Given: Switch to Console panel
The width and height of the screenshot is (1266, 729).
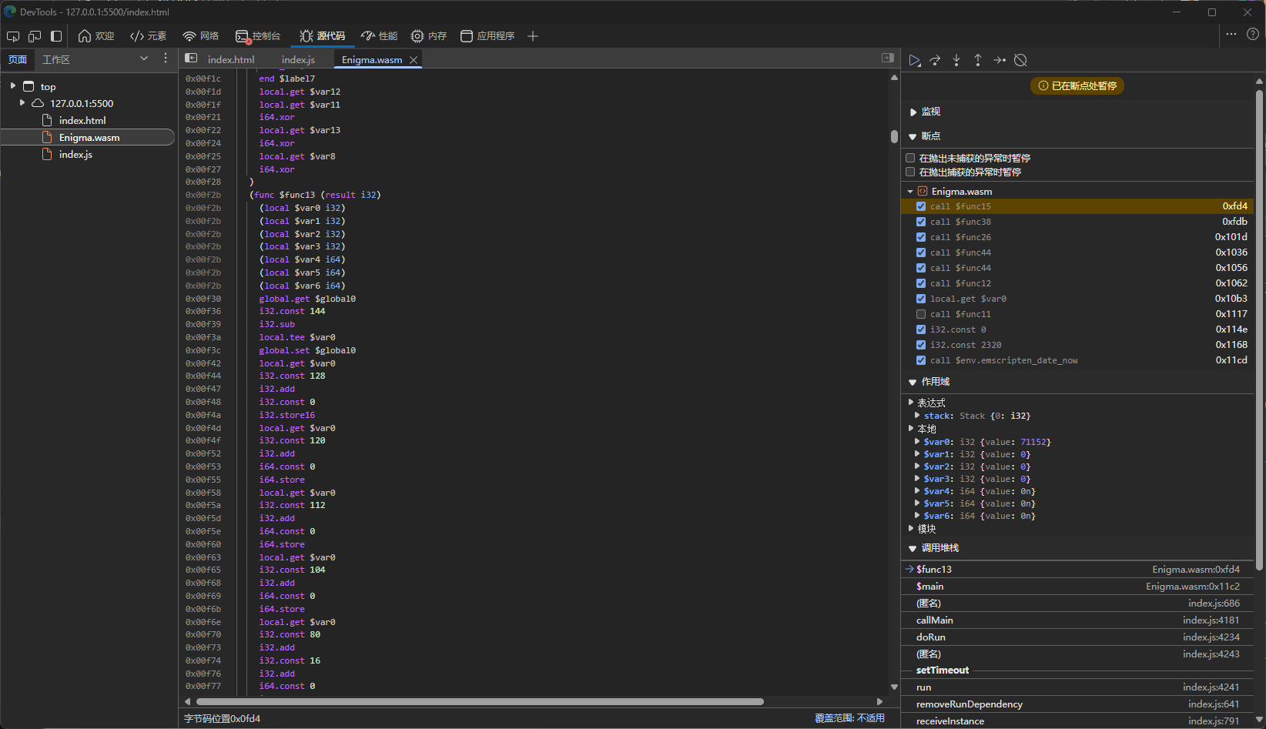Looking at the screenshot, I should pos(258,36).
